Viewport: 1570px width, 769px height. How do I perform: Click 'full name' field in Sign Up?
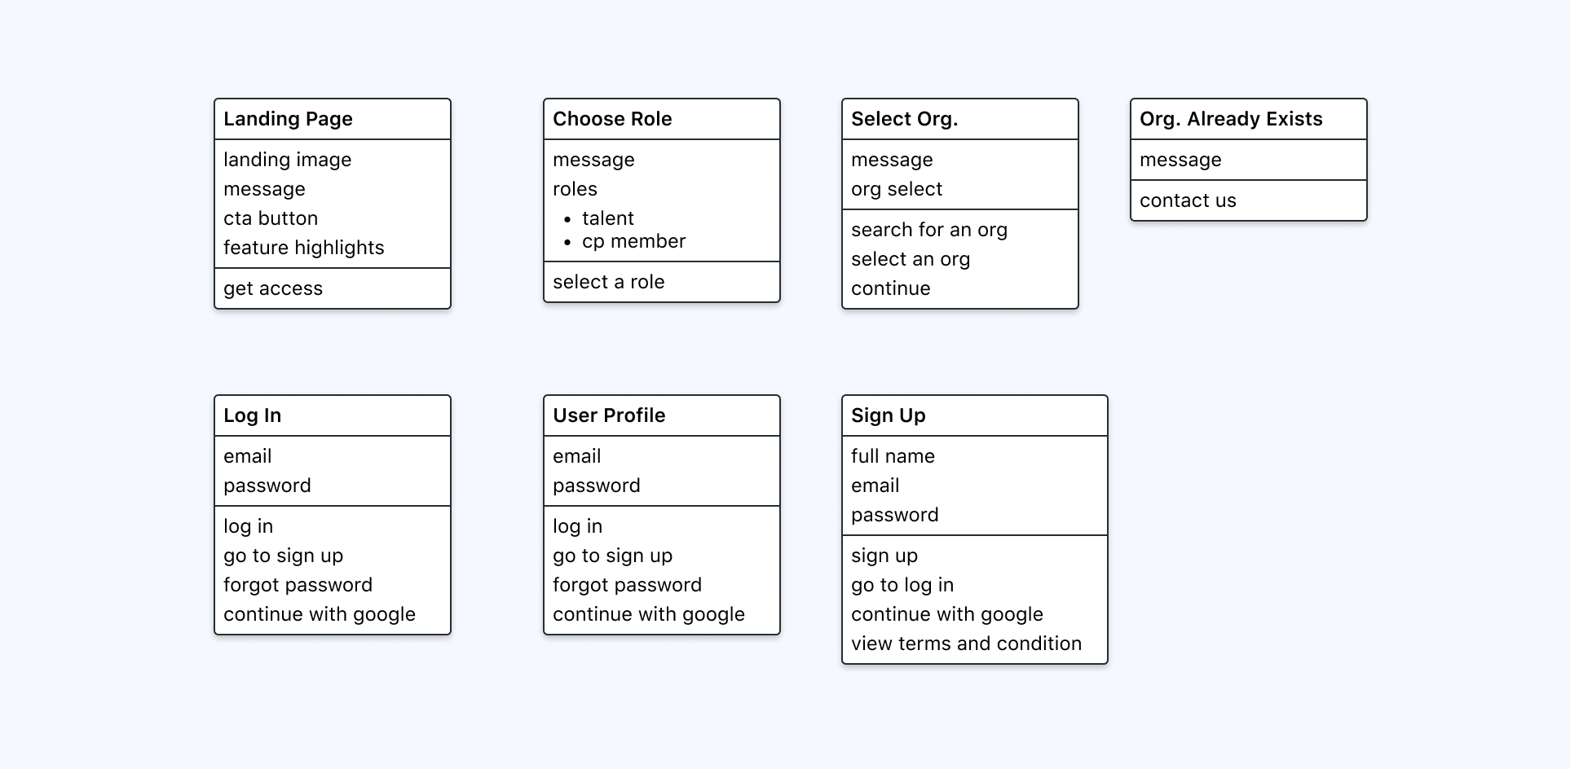(893, 456)
